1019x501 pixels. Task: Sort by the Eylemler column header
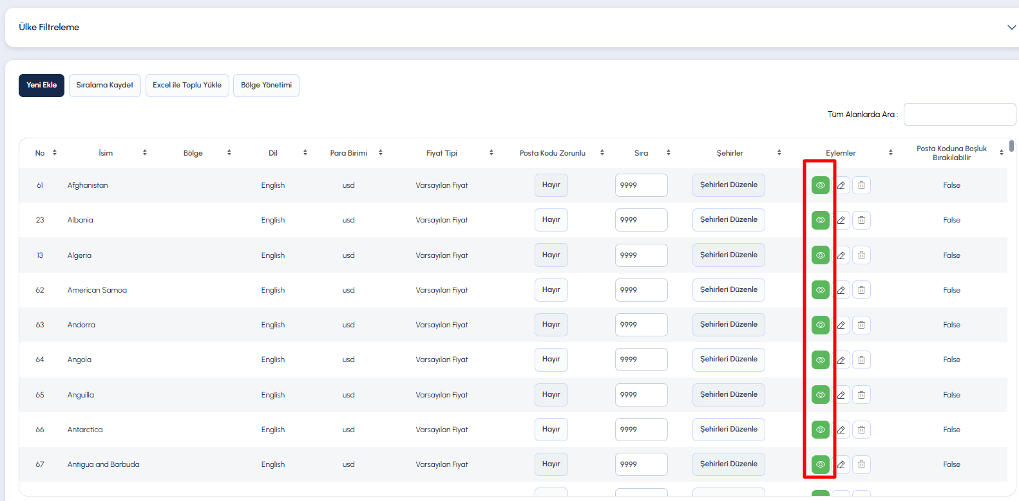tap(891, 153)
